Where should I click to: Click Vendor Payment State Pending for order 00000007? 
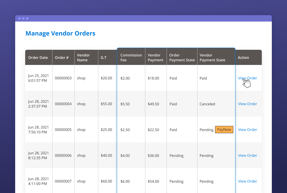207,181
